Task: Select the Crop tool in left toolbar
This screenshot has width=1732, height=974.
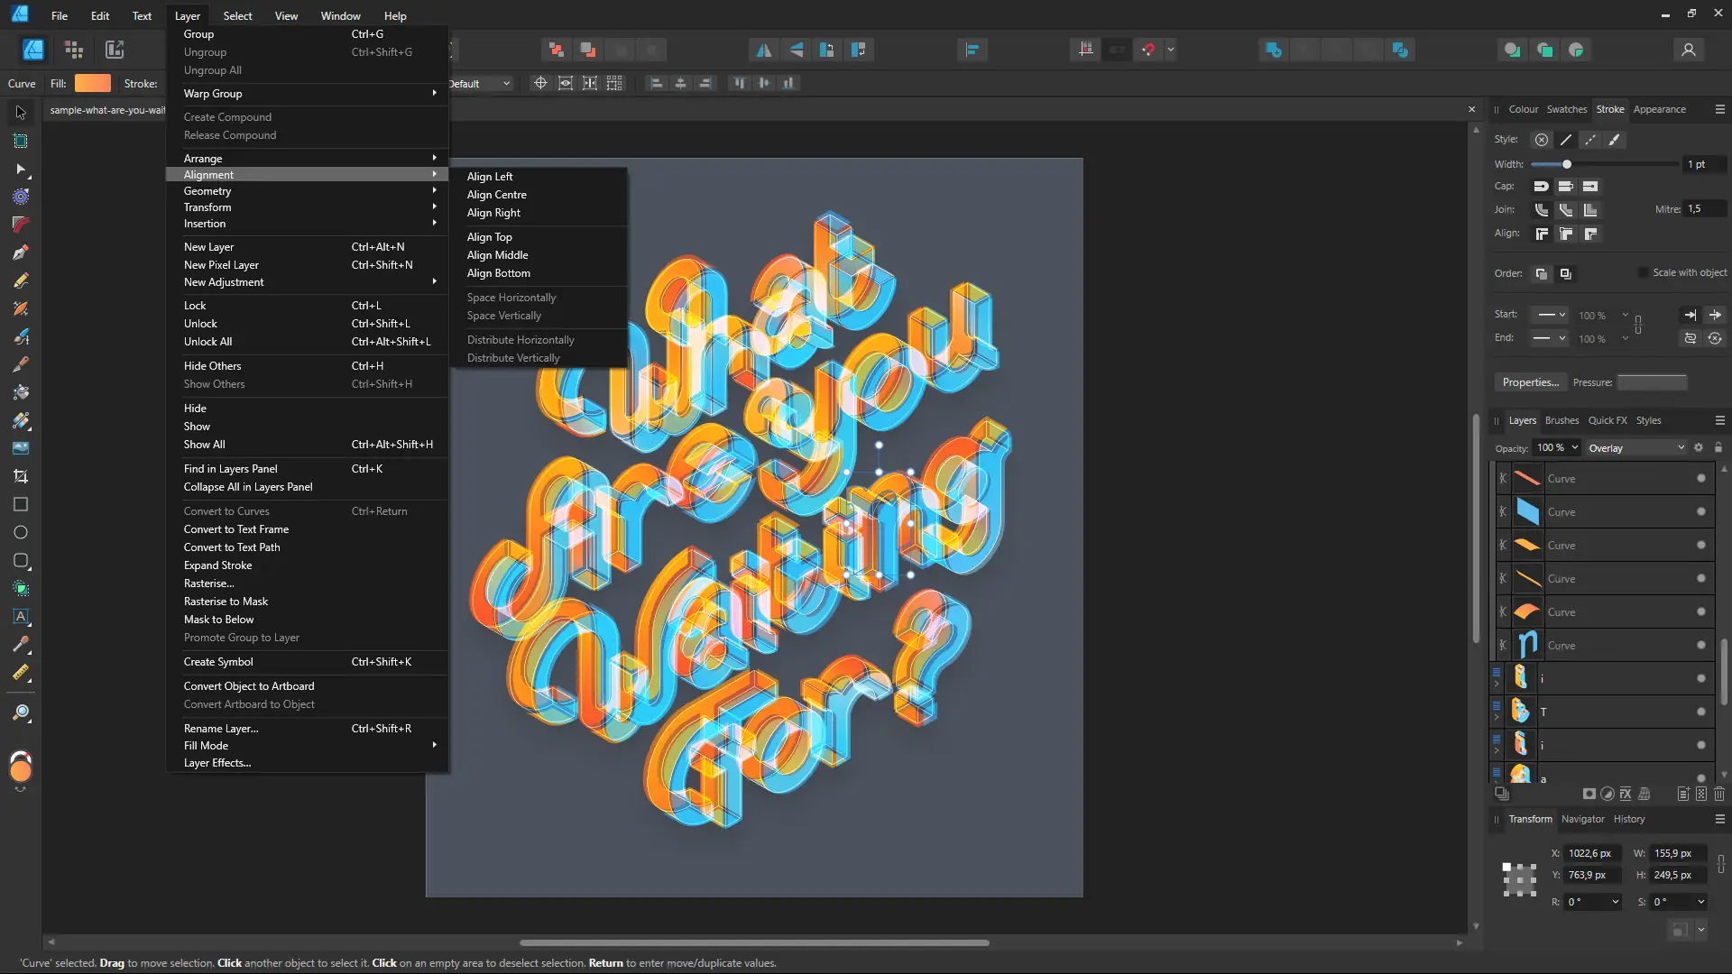Action: coord(21,476)
